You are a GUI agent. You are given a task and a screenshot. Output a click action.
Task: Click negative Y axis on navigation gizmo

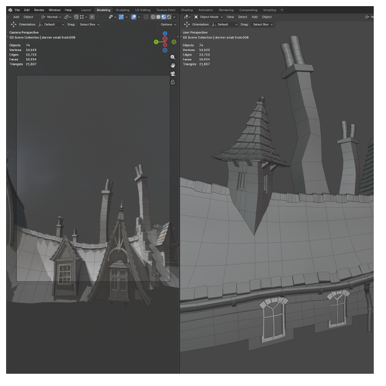click(174, 42)
